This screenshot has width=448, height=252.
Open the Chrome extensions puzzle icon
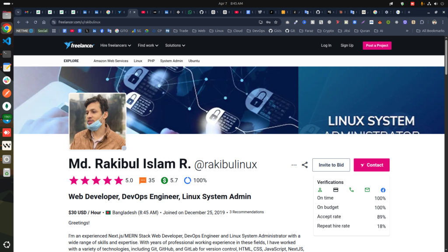422,22
